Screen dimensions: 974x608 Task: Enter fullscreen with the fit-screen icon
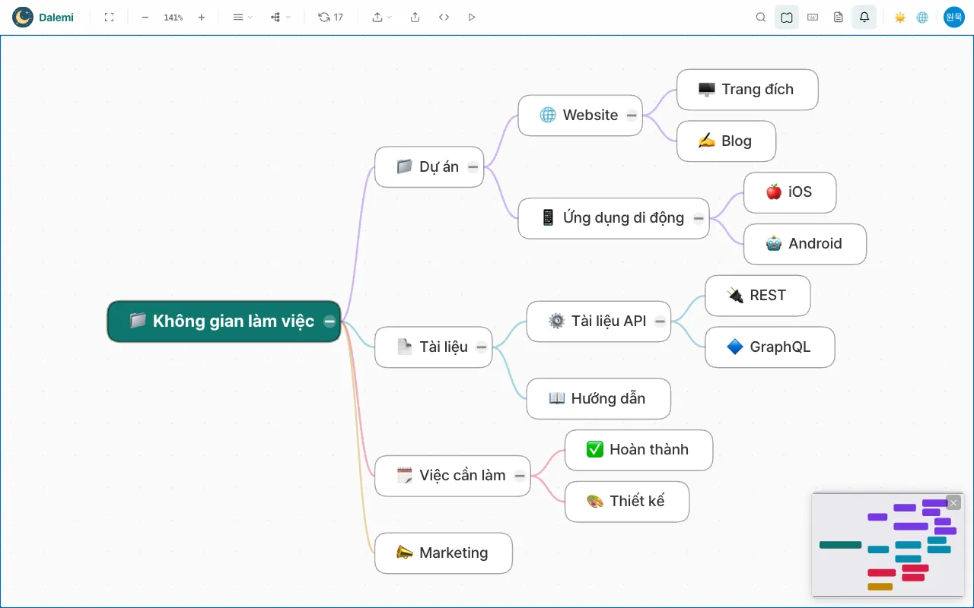[109, 17]
